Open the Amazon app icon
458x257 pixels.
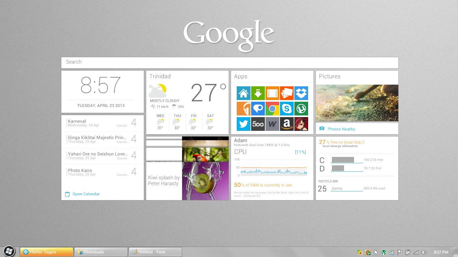pos(287,124)
